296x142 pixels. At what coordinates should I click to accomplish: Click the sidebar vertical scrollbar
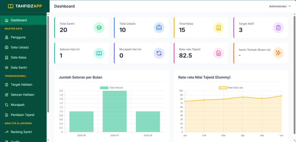(x=48, y=64)
